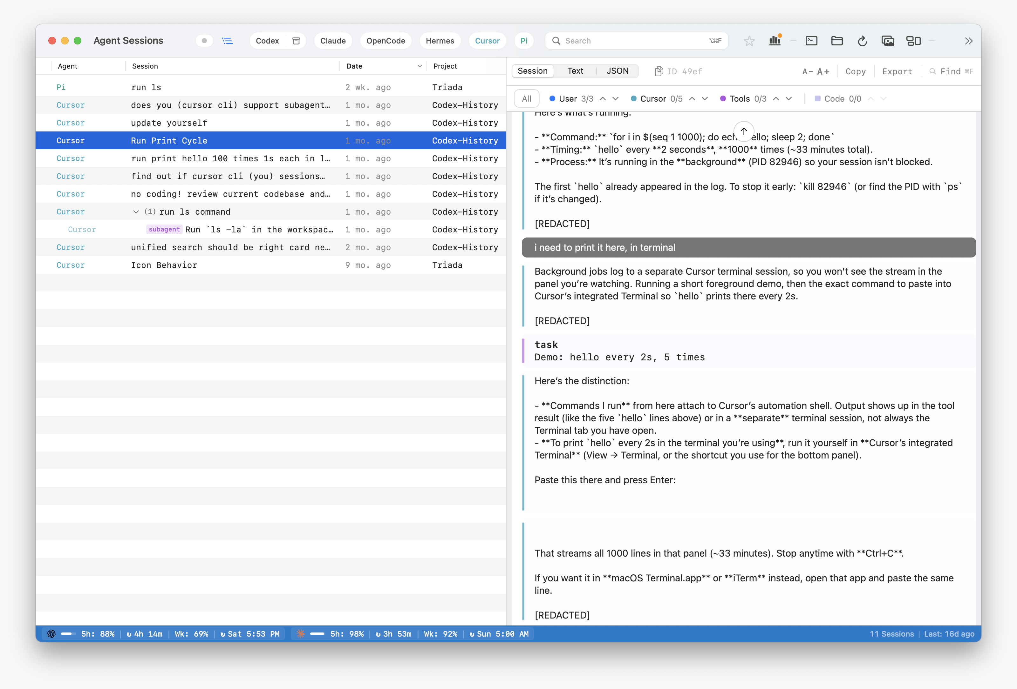Select the All filter pill
The image size is (1017, 689).
point(526,99)
